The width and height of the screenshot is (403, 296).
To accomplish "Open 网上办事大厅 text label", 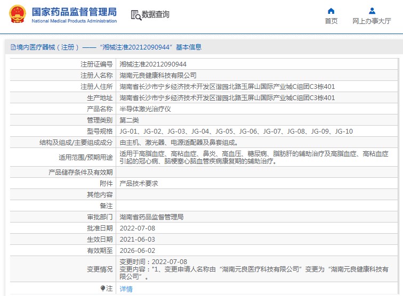I will point(372,21).
